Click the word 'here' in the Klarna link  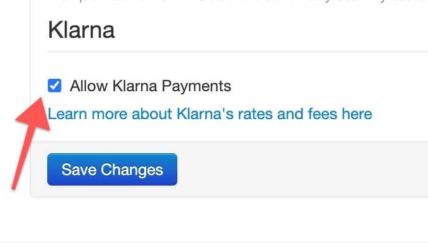pyautogui.click(x=357, y=114)
